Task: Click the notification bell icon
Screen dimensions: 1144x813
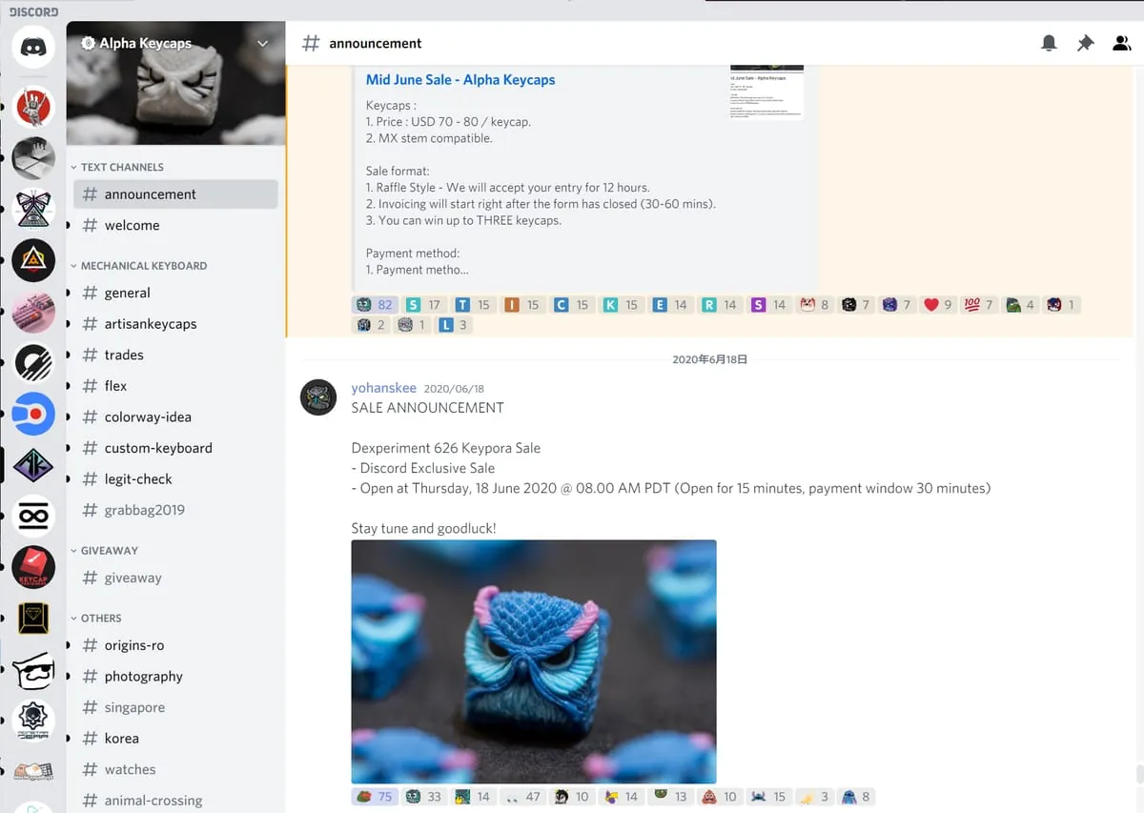Action: pyautogui.click(x=1049, y=43)
